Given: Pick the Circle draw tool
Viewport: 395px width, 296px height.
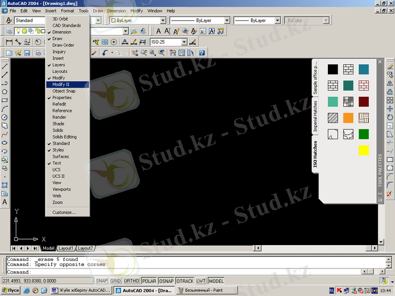Looking at the screenshot, I should (5, 117).
